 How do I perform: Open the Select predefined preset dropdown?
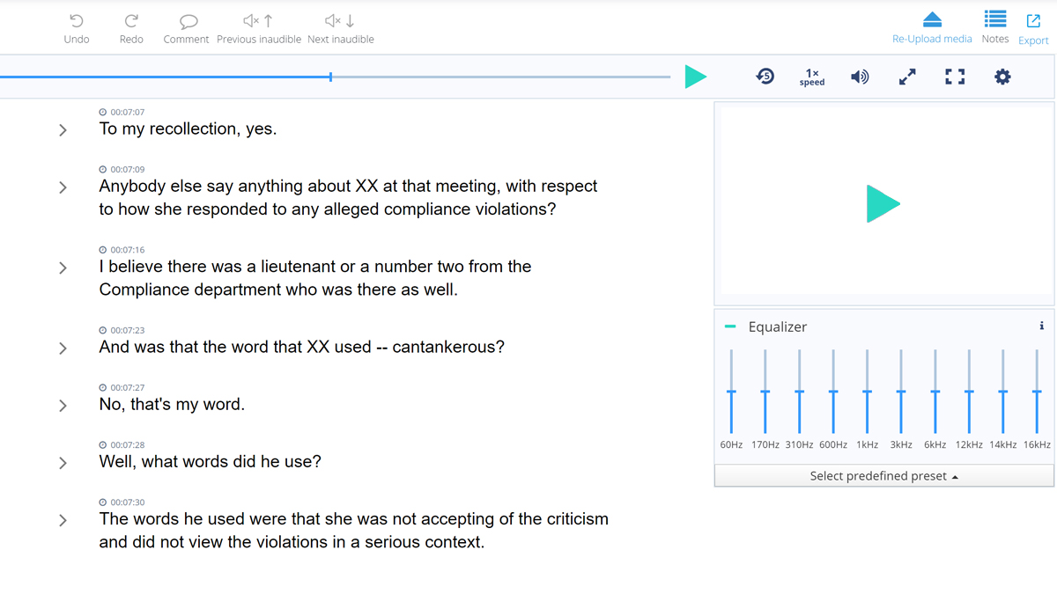(883, 475)
